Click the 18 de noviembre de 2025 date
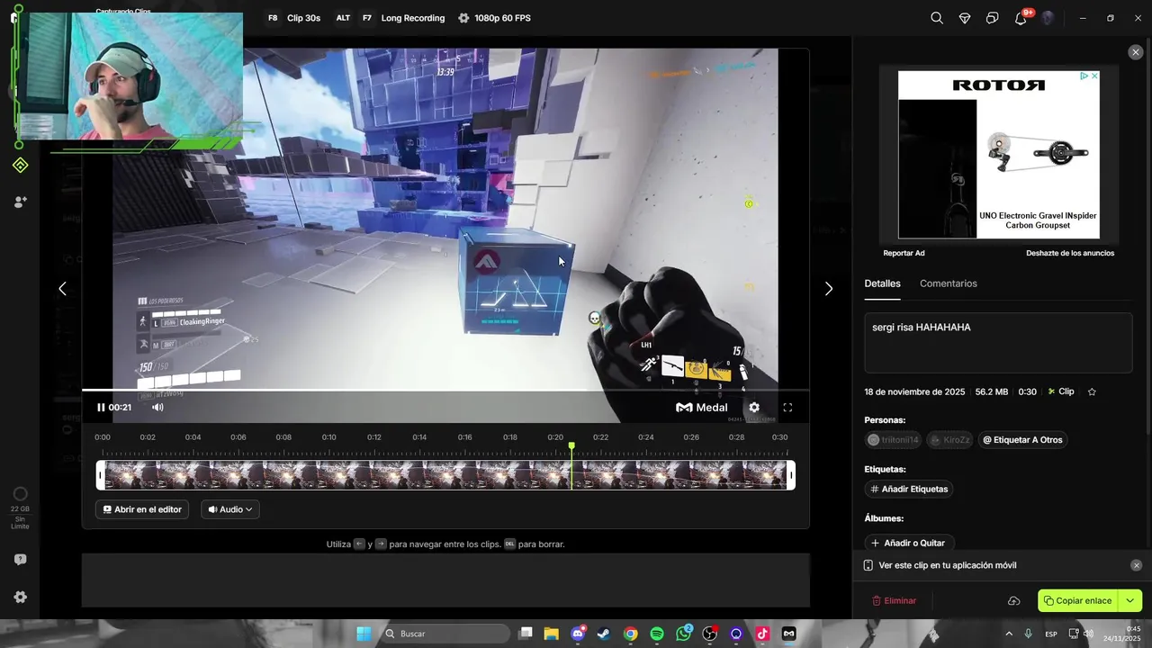This screenshot has width=1152, height=648. click(x=914, y=392)
